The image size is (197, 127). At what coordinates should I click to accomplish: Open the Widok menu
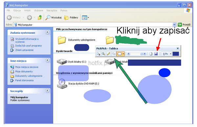[27, 11]
